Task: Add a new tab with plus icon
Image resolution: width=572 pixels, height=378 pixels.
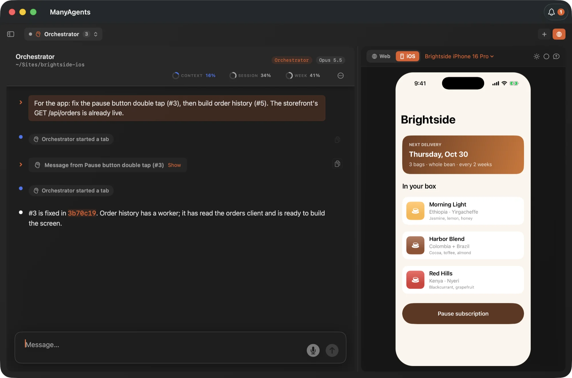Action: click(544, 34)
